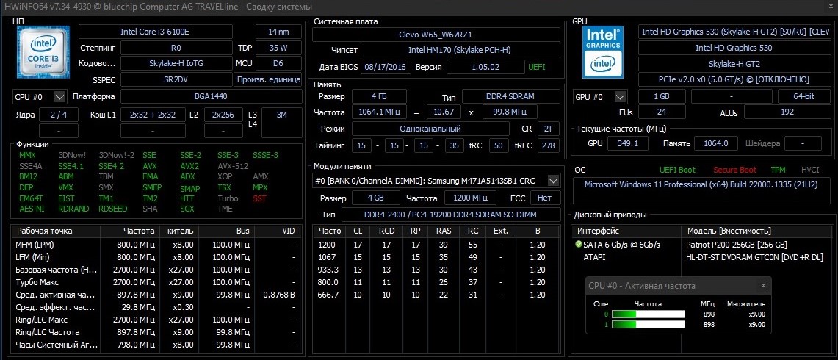Click the red SST feature flag

point(260,198)
